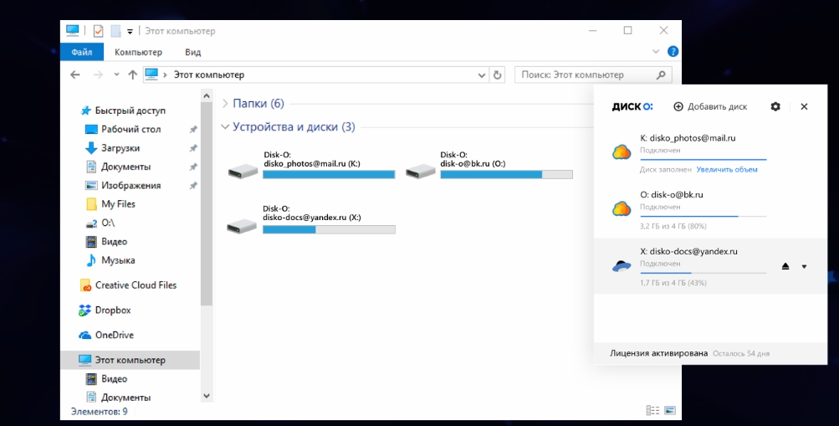The height and width of the screenshot is (426, 839).
Task: Click the Увеличить объем link
Action: 726,170
